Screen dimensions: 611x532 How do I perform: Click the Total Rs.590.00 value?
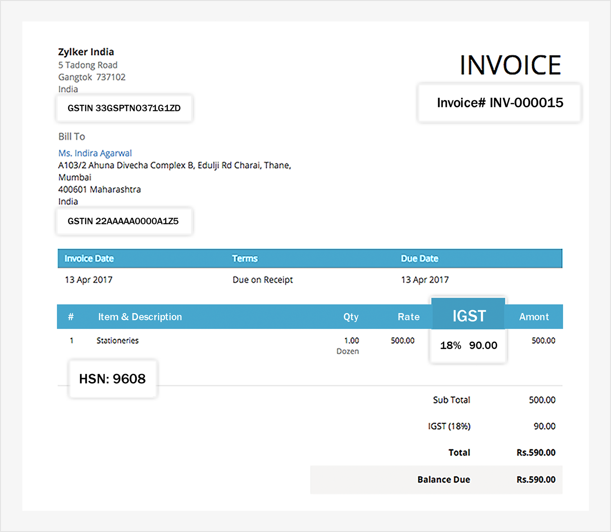coord(535,452)
